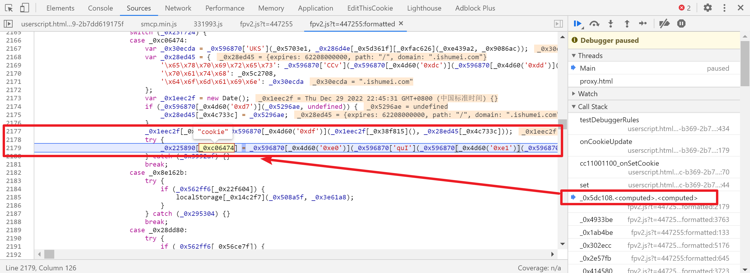Viewport: 750px width, 273px height.
Task: Open the DevTools settings gear
Action: 707,8
